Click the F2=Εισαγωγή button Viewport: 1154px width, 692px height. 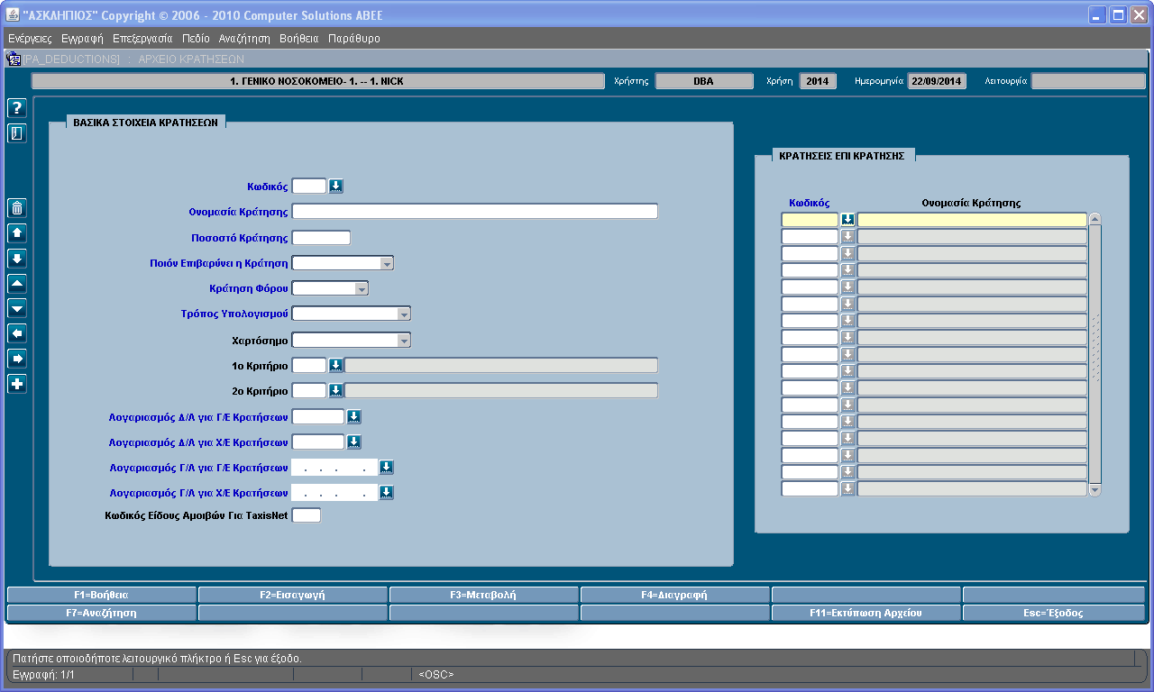293,595
